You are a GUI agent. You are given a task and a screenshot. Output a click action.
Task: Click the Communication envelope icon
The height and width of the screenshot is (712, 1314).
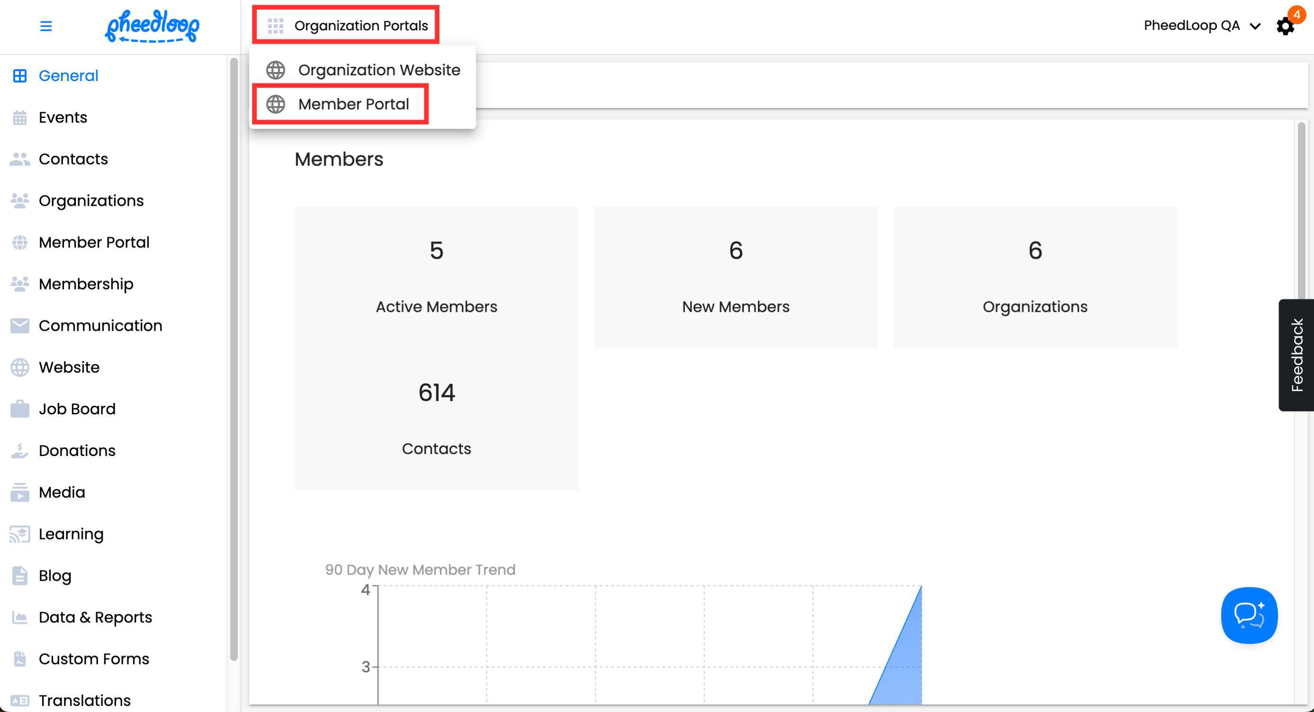pos(20,325)
